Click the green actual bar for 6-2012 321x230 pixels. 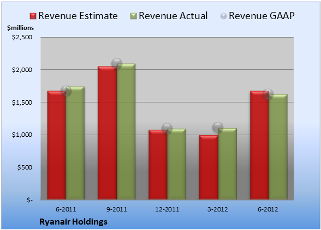click(278, 147)
